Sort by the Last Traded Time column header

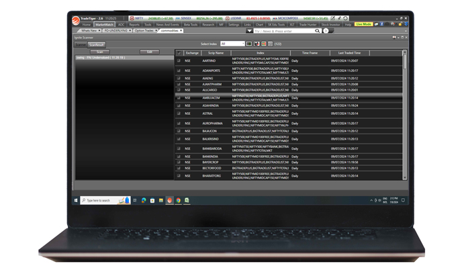pyautogui.click(x=350, y=53)
